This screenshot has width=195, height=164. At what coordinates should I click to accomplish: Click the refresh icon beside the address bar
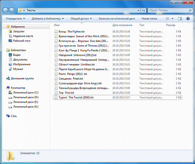coord(143,11)
